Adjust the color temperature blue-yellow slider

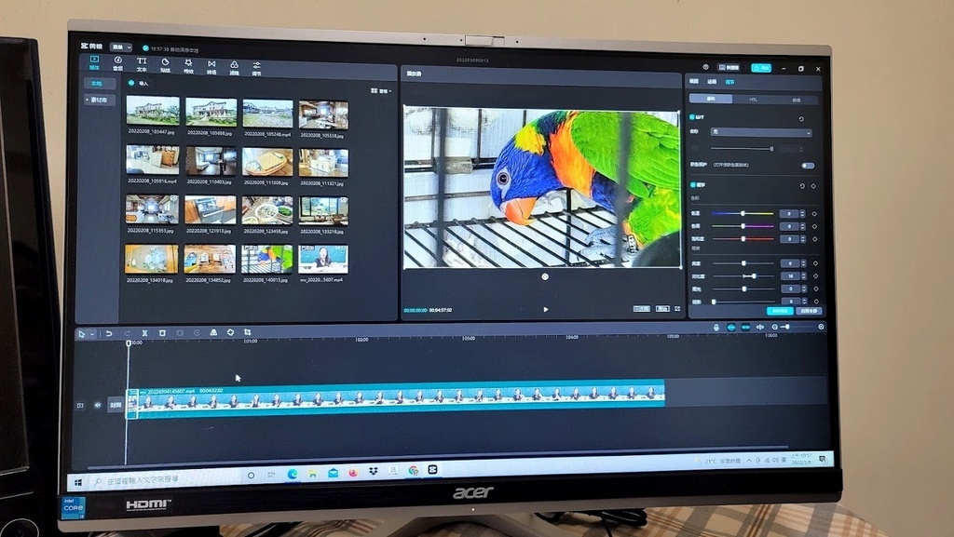(743, 214)
